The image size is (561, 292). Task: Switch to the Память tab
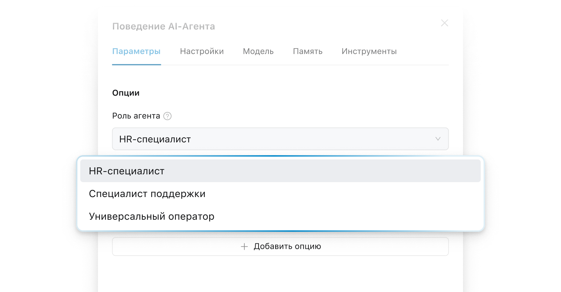pos(307,51)
